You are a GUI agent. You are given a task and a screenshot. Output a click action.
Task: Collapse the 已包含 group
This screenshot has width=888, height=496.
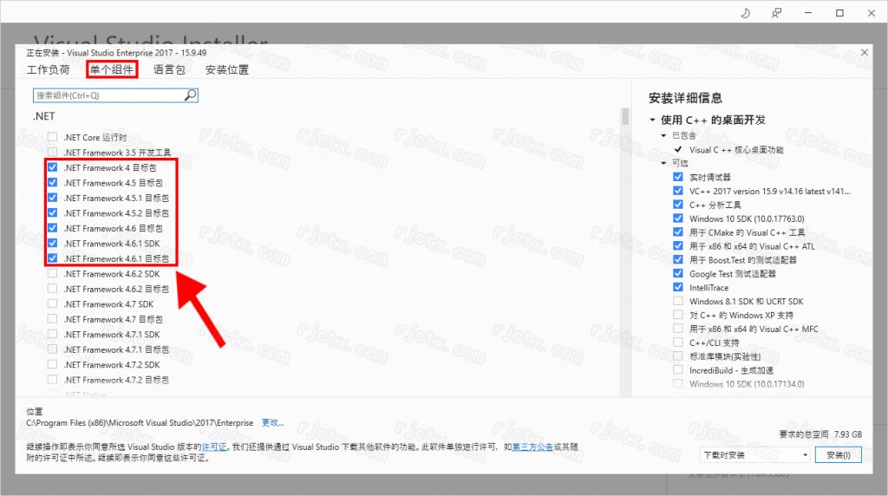(664, 135)
